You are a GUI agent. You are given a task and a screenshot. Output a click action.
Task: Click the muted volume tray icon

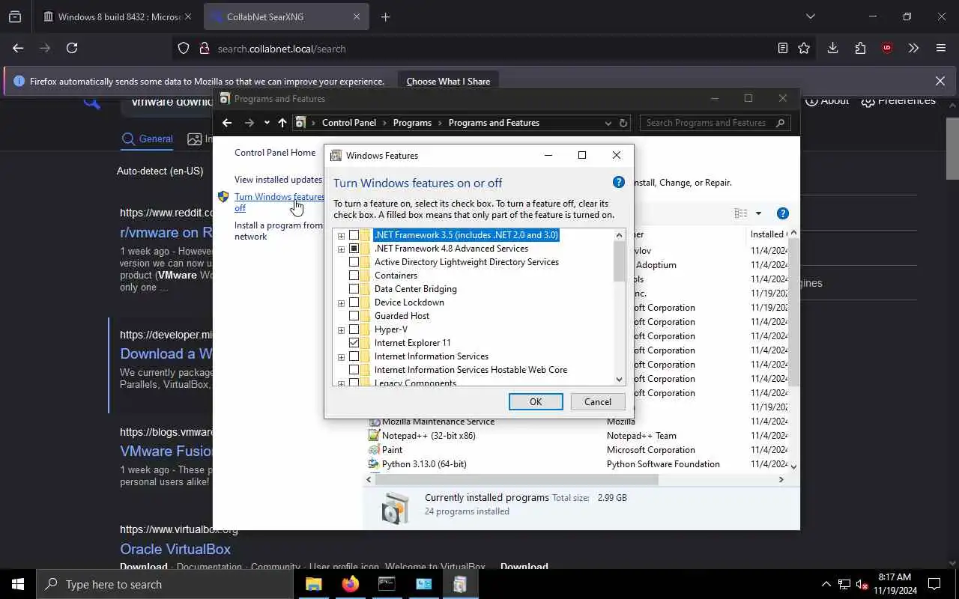coord(862,584)
